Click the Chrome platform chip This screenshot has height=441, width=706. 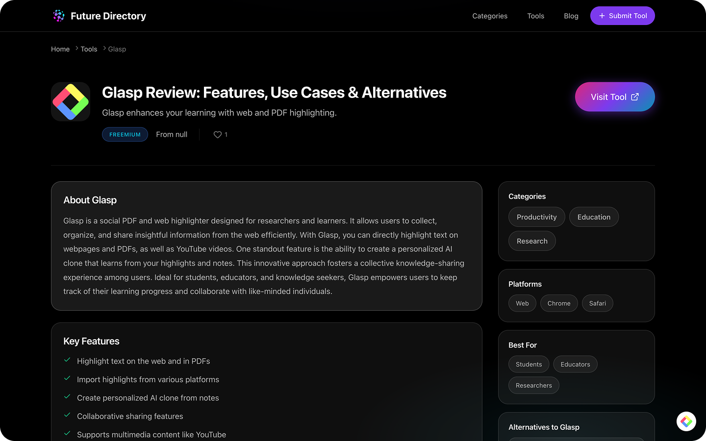coord(559,303)
